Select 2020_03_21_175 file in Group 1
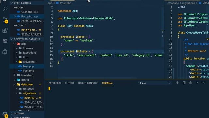 coord(27,21)
